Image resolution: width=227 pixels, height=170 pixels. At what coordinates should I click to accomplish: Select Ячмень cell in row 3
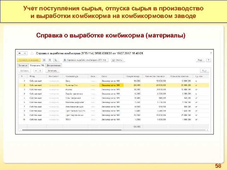coord(75,90)
